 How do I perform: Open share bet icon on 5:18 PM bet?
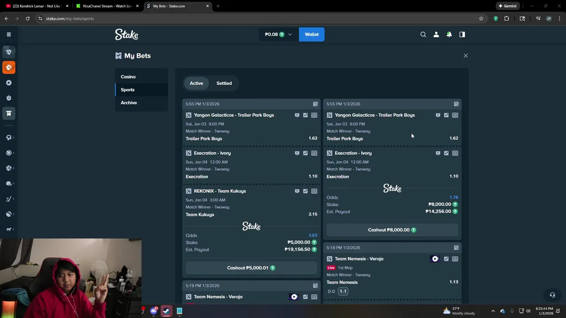coord(456,248)
